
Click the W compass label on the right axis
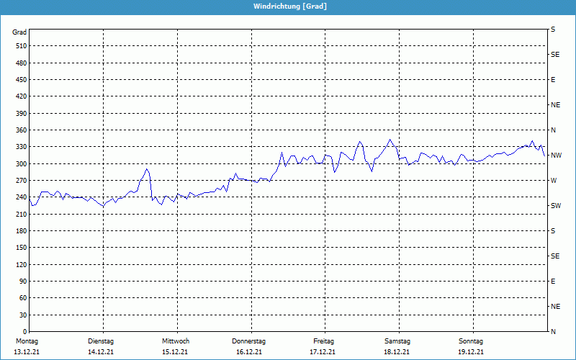(x=554, y=181)
